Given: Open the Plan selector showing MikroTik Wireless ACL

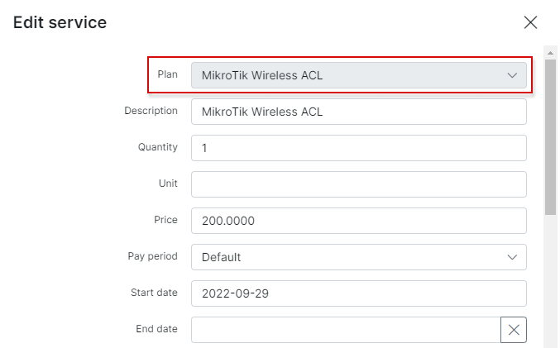Looking at the screenshot, I should pos(358,75).
